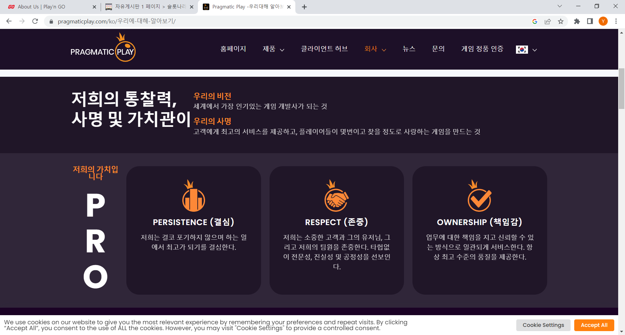Click the Respect handshake icon

tap(337, 195)
